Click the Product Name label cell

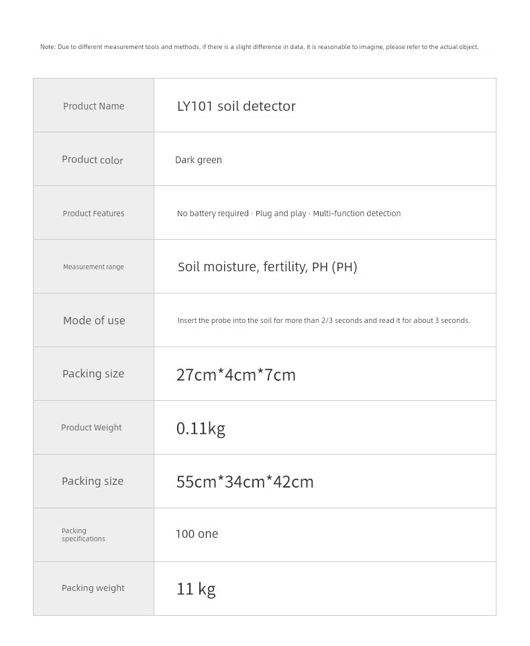point(93,106)
